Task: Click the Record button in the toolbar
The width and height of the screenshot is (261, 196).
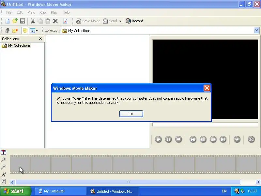Action: [134, 21]
